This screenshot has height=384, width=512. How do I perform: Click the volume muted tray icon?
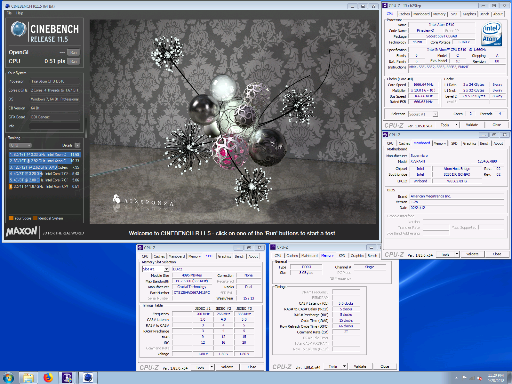[x=480, y=378]
